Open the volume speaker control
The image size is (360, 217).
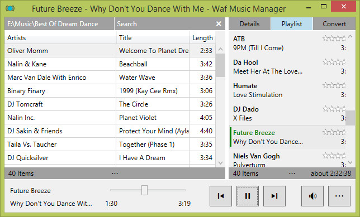click(312, 196)
